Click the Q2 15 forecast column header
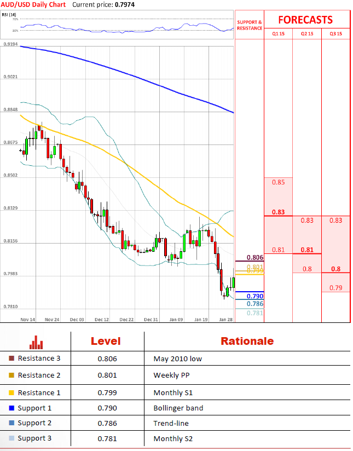Image resolution: width=353 pixels, height=451 pixels. (307, 33)
